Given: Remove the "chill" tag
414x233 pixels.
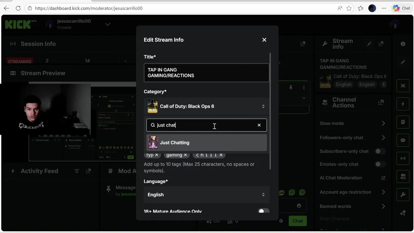Looking at the screenshot, I should (x=221, y=155).
